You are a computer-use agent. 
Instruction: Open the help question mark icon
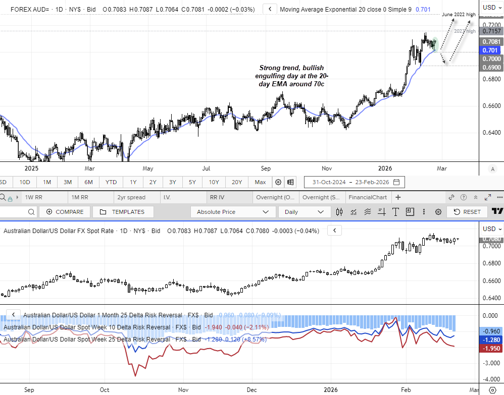(463, 197)
